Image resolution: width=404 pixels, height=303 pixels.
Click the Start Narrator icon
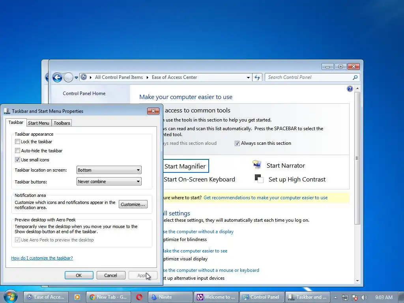[x=257, y=165]
